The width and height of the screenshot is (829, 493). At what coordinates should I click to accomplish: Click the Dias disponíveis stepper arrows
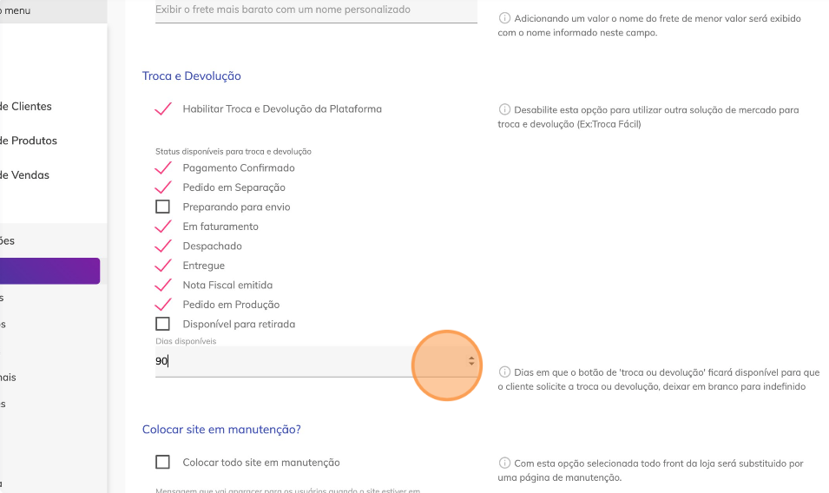point(471,361)
